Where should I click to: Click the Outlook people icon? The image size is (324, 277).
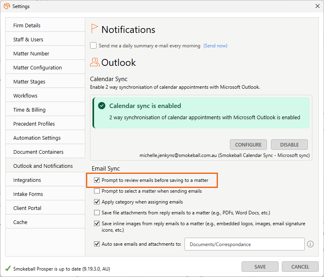(94, 62)
